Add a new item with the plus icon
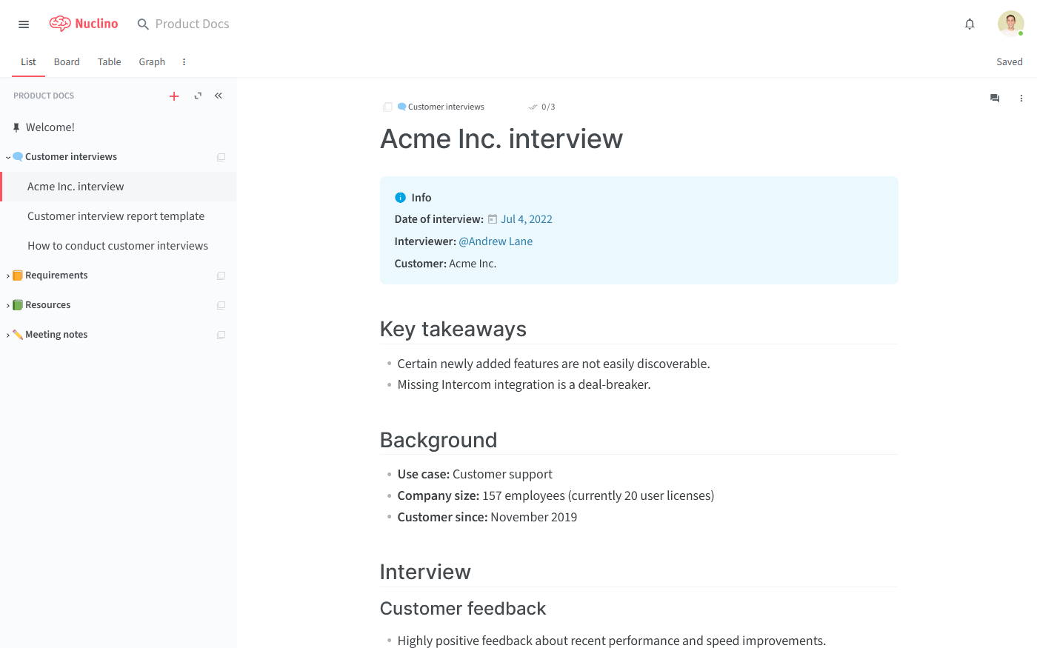The width and height of the screenshot is (1037, 648). (x=174, y=96)
